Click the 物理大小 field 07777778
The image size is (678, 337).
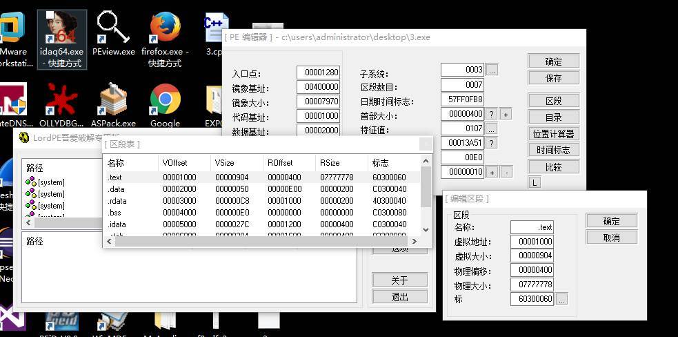click(532, 284)
